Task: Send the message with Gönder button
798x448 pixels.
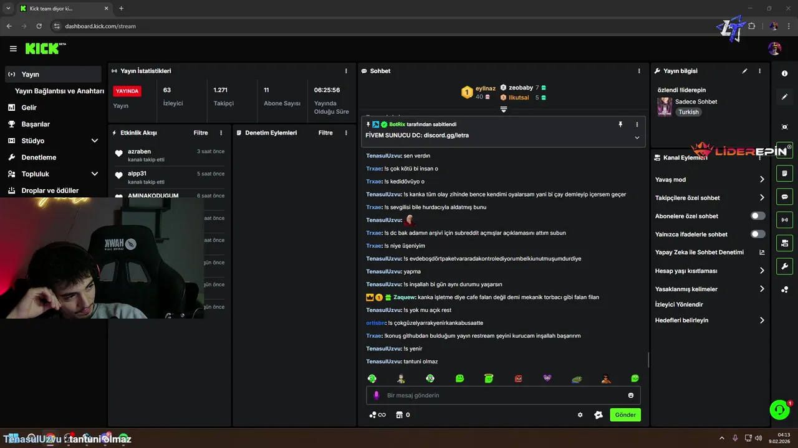Action: pyautogui.click(x=625, y=415)
